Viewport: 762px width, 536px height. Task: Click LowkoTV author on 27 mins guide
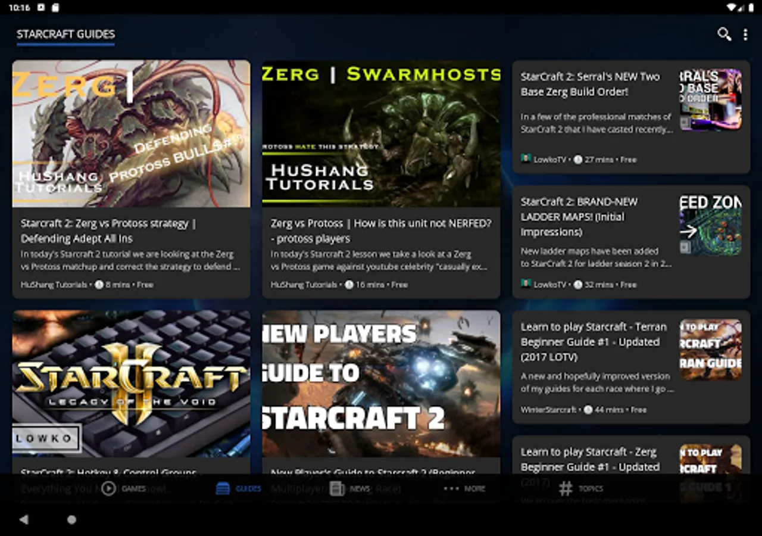(x=549, y=160)
